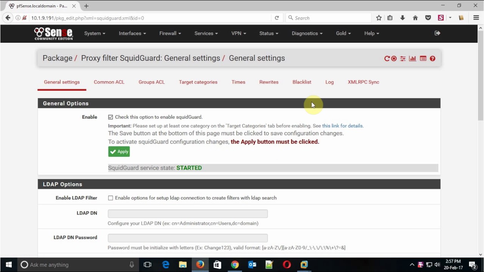Close the pfSense browser tab
Screen dimensions: 484x272
click(74, 6)
